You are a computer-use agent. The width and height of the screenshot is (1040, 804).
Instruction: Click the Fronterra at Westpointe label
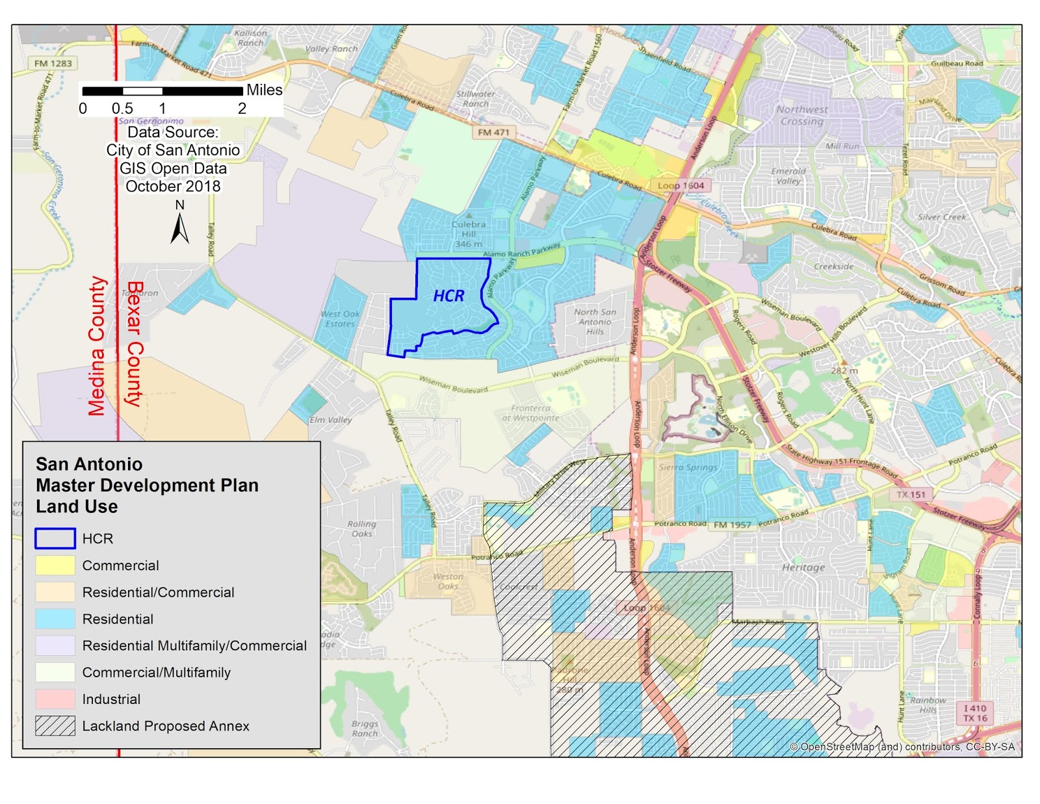tap(530, 413)
